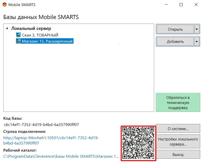Click the Добавить button
The height and width of the screenshot is (162, 203).
coord(175,41)
